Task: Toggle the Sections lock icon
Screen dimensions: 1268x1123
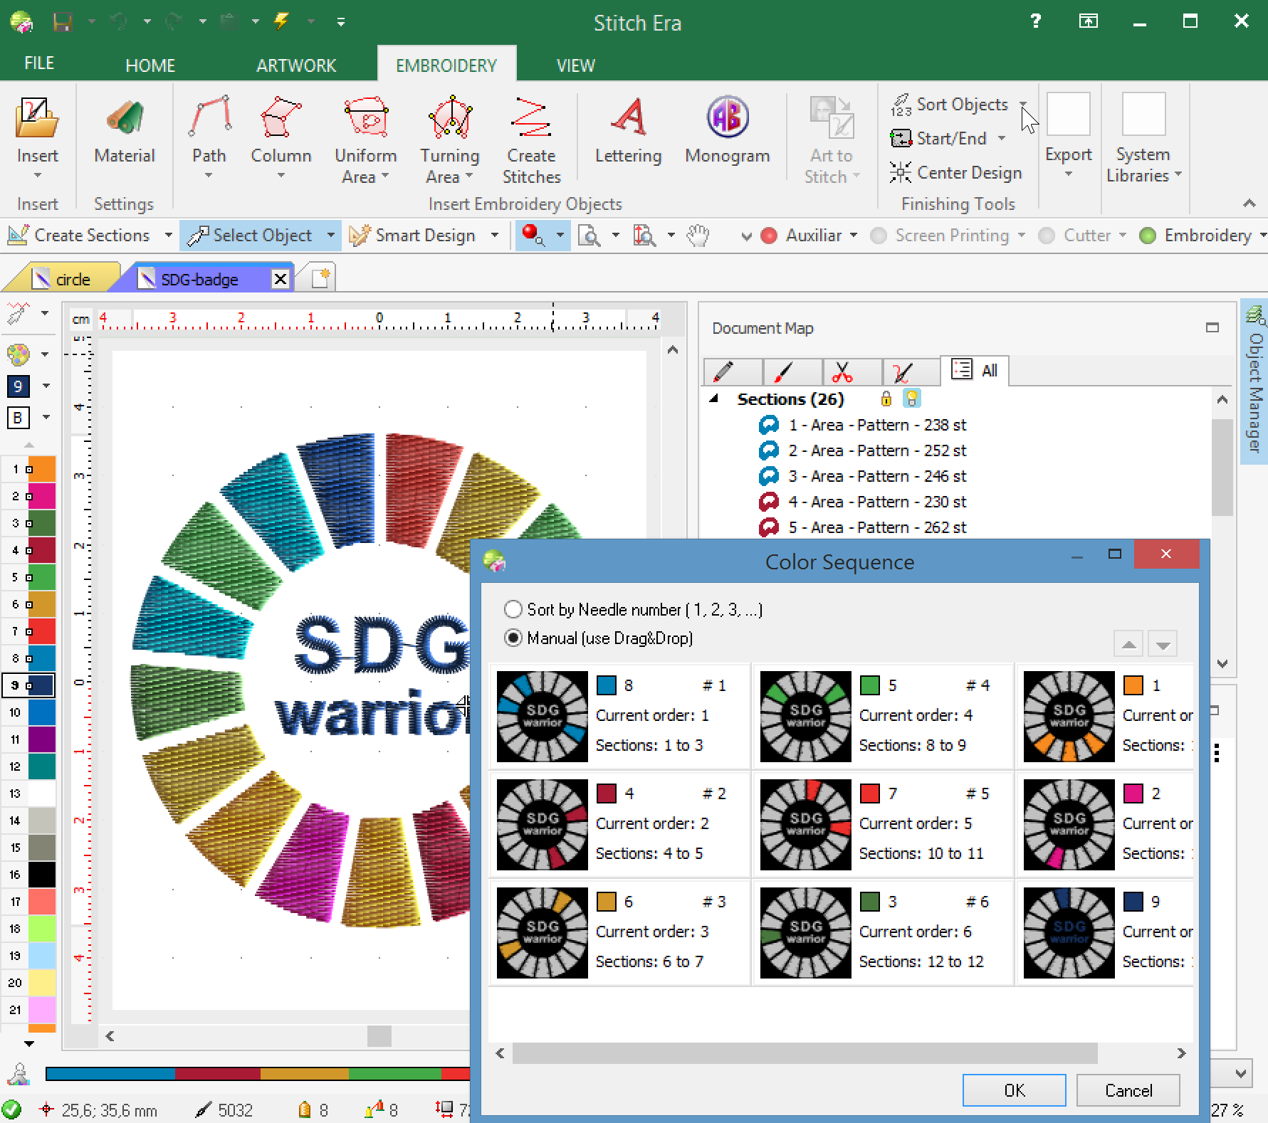Action: click(886, 399)
